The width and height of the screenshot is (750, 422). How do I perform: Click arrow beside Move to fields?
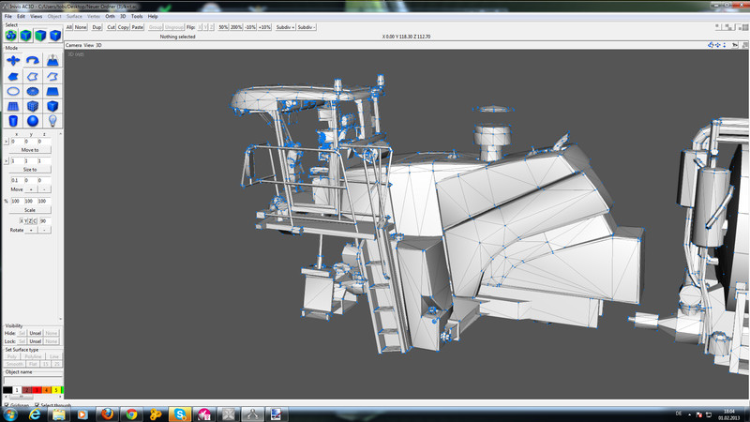tap(7, 142)
